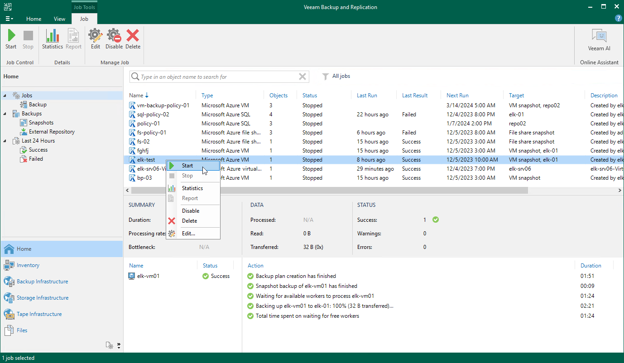Viewport: 624px width, 363px height.
Task: Open the Storage Infrastructure view
Action: (x=43, y=298)
